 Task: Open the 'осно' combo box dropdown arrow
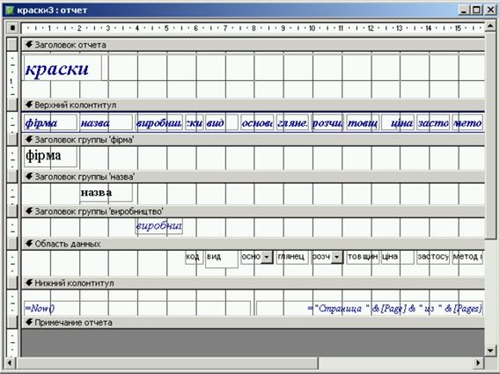pyautogui.click(x=267, y=257)
